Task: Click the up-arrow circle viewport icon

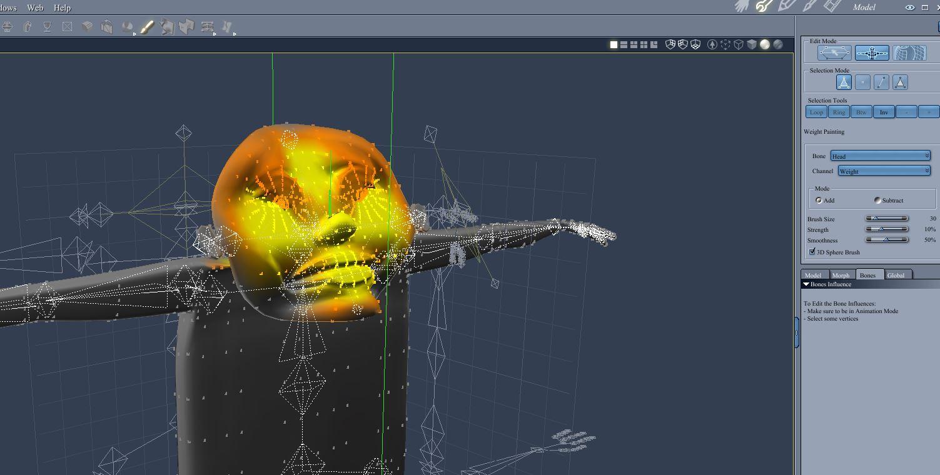Action: pyautogui.click(x=712, y=44)
